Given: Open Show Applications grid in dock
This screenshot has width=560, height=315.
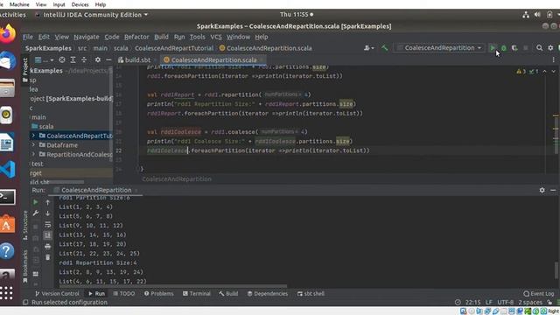Looking at the screenshot, I should [x=6, y=293].
